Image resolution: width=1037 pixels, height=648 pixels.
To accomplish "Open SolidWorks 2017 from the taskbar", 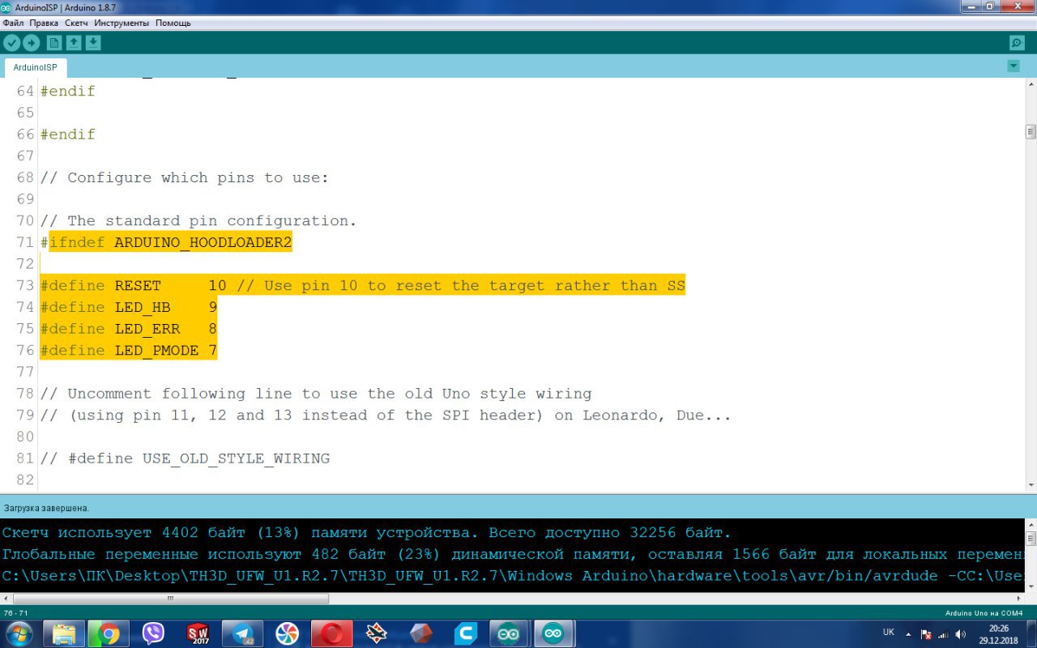I will pos(198,633).
